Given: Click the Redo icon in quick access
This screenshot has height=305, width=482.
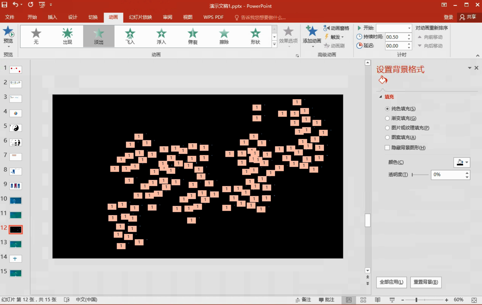Looking at the screenshot, I should click(x=31, y=4).
